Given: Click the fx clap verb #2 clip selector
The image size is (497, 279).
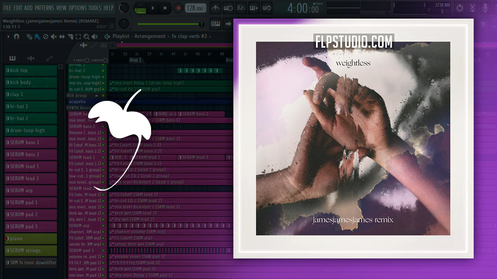Looking at the screenshot, I should 190,36.
